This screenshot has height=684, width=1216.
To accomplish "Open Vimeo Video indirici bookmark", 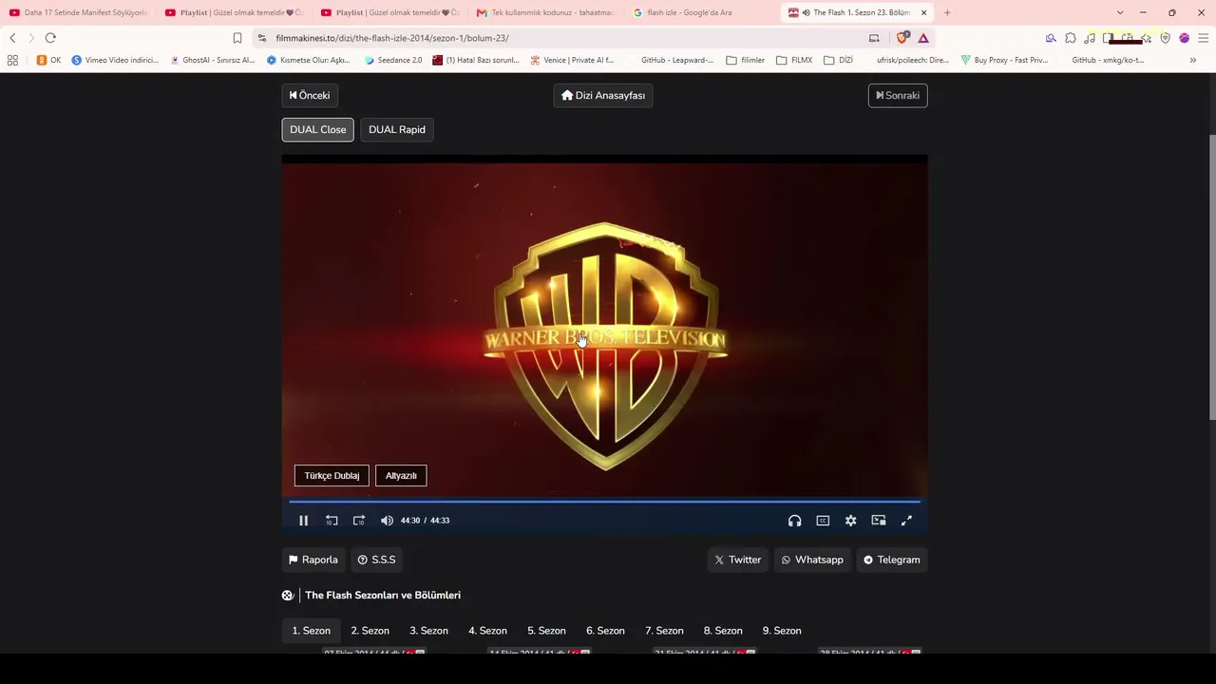I will pos(115,60).
